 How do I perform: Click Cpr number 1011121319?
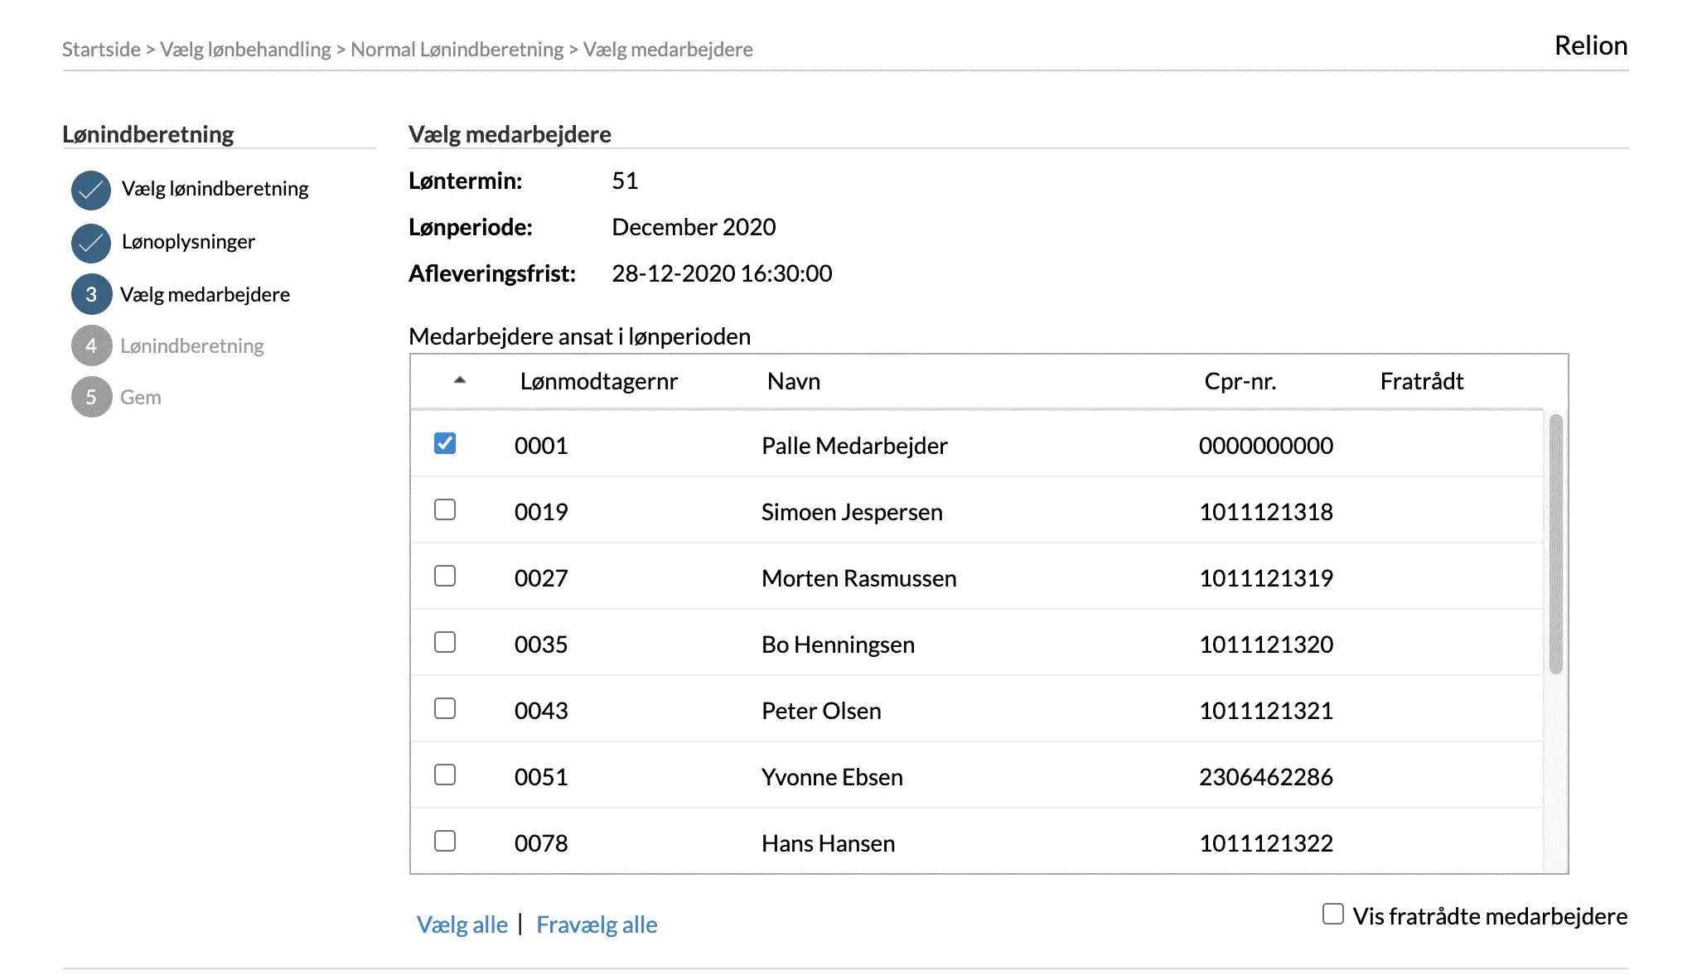tap(1266, 578)
